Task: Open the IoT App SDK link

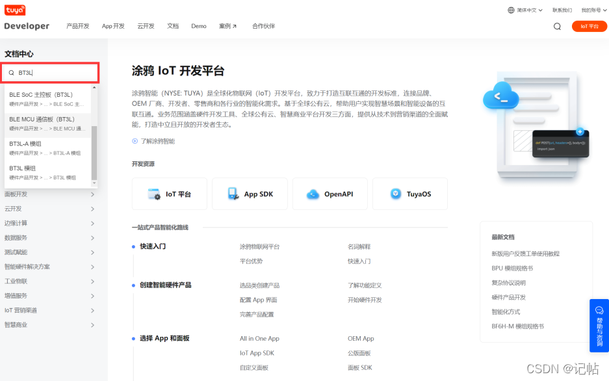Action: click(257, 353)
